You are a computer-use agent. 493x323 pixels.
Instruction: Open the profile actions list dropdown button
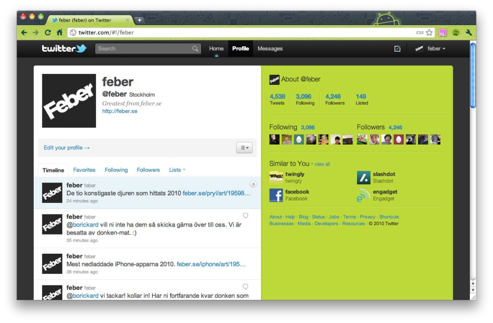[x=244, y=148]
